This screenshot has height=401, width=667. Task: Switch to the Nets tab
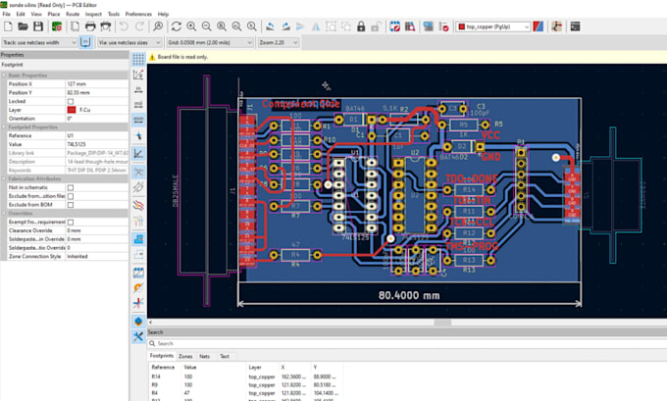click(205, 356)
